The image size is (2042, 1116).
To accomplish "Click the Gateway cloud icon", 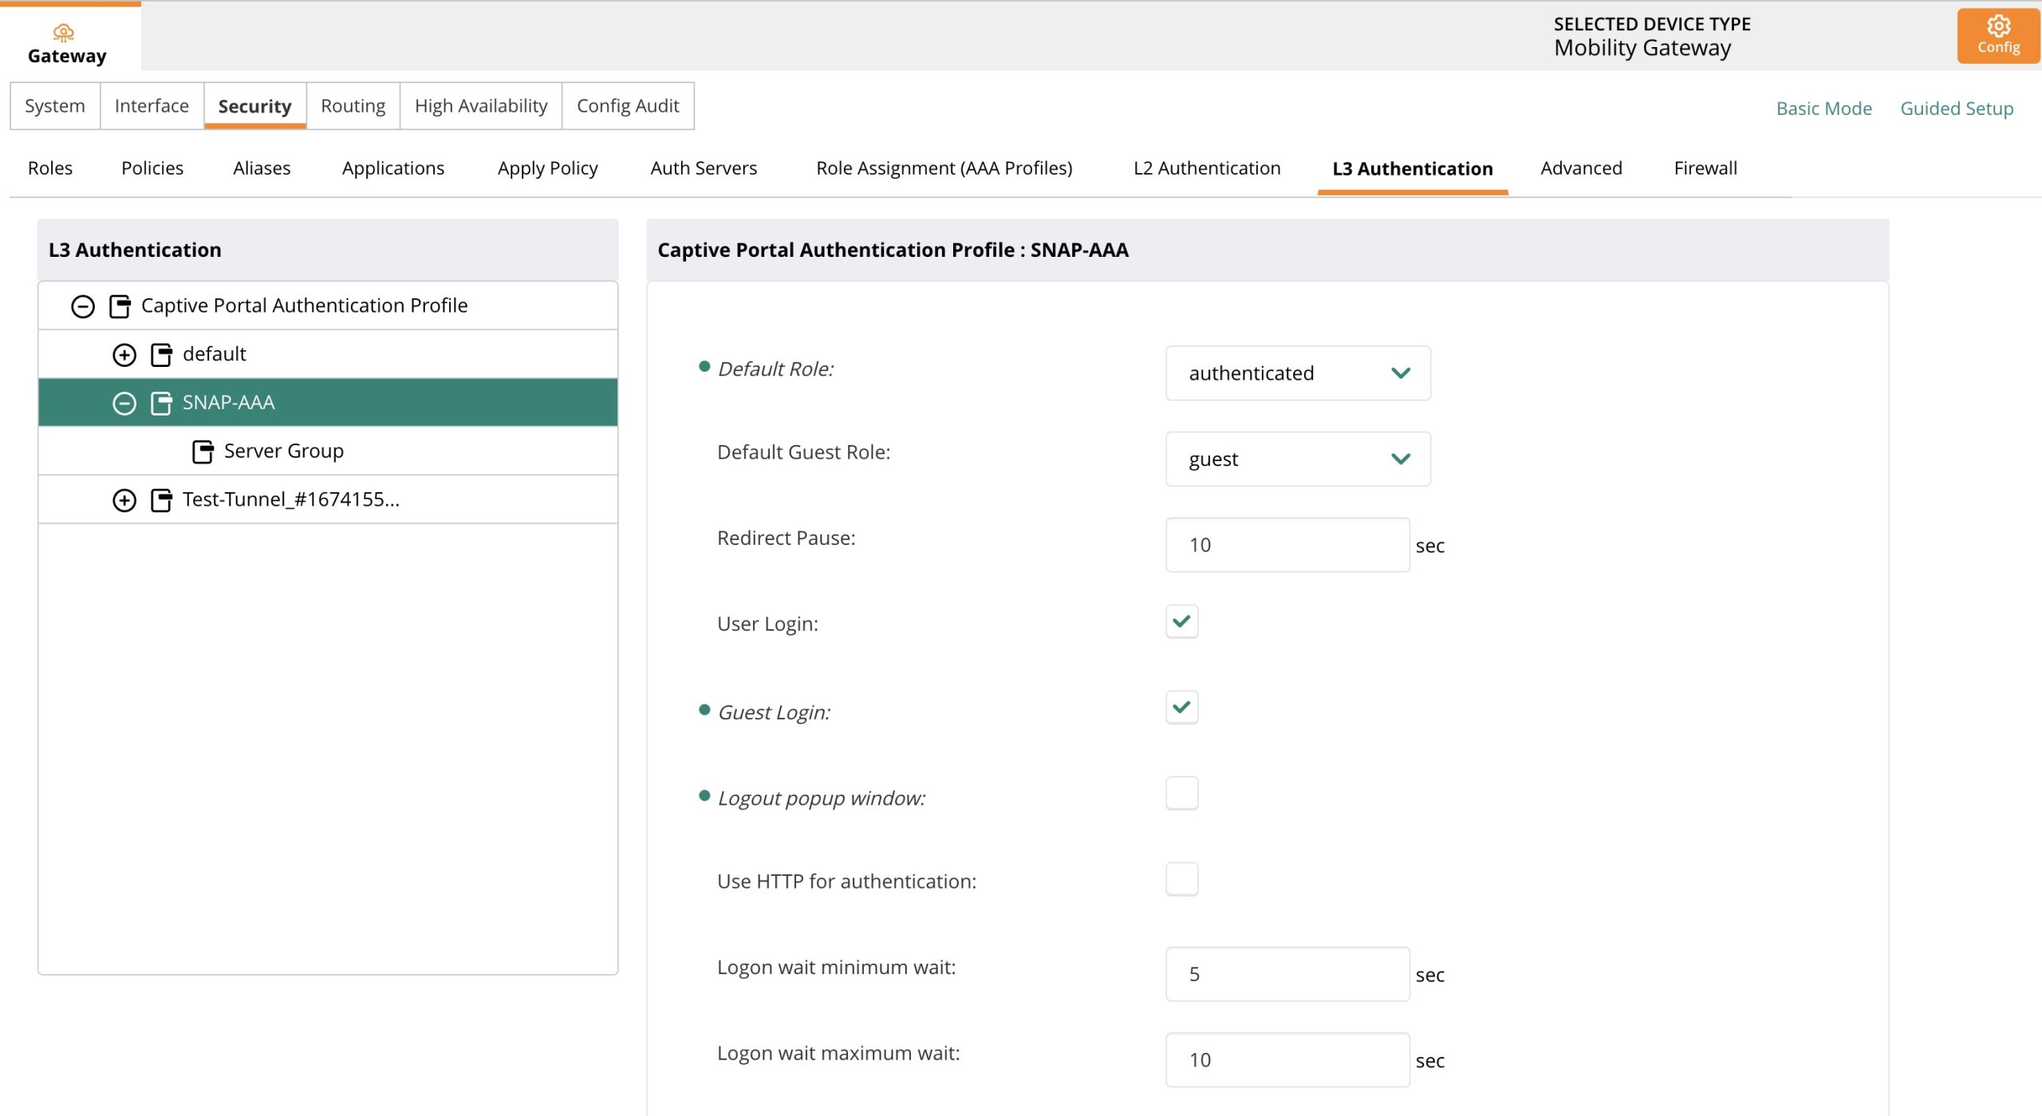I will (x=63, y=32).
